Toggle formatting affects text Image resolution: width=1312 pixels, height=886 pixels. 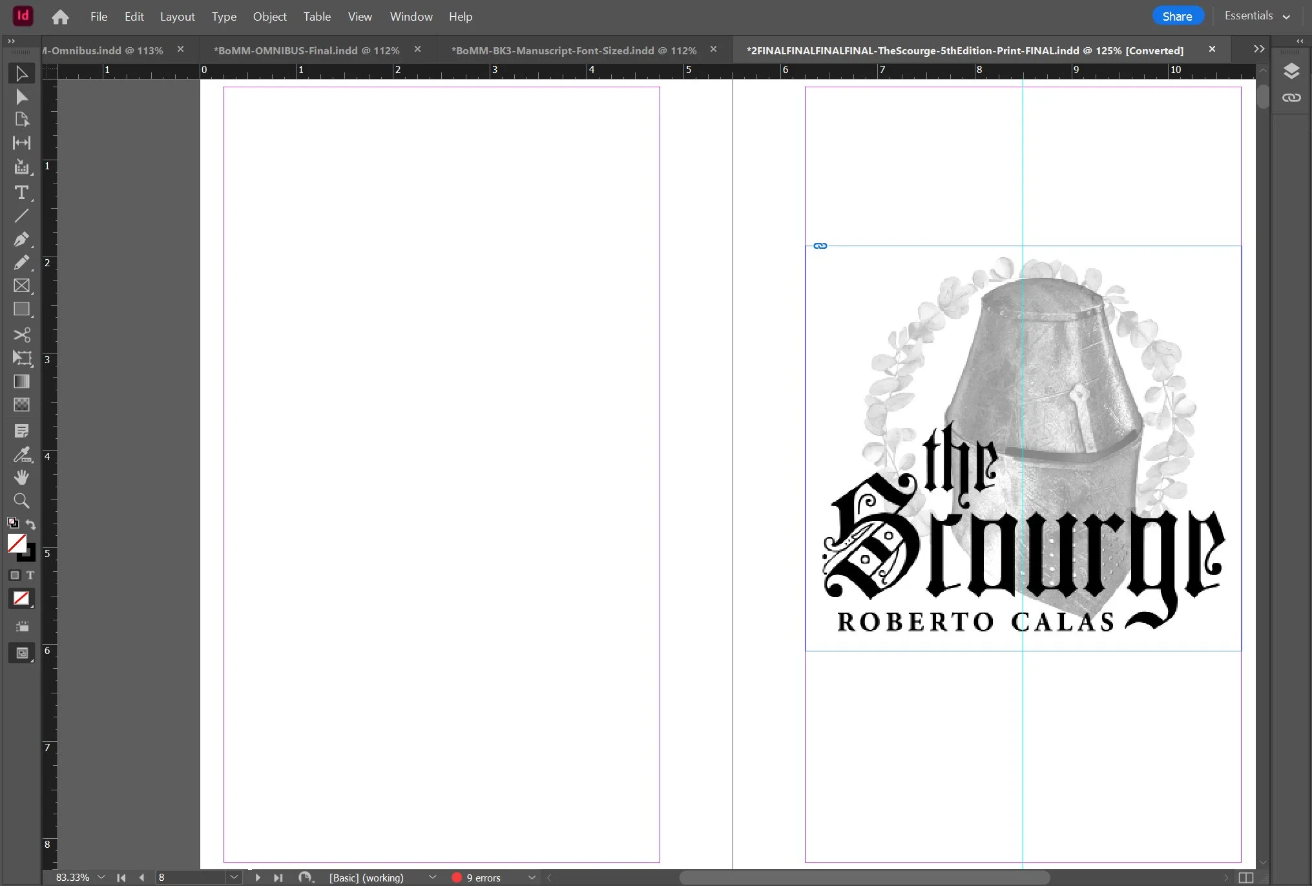pos(30,575)
